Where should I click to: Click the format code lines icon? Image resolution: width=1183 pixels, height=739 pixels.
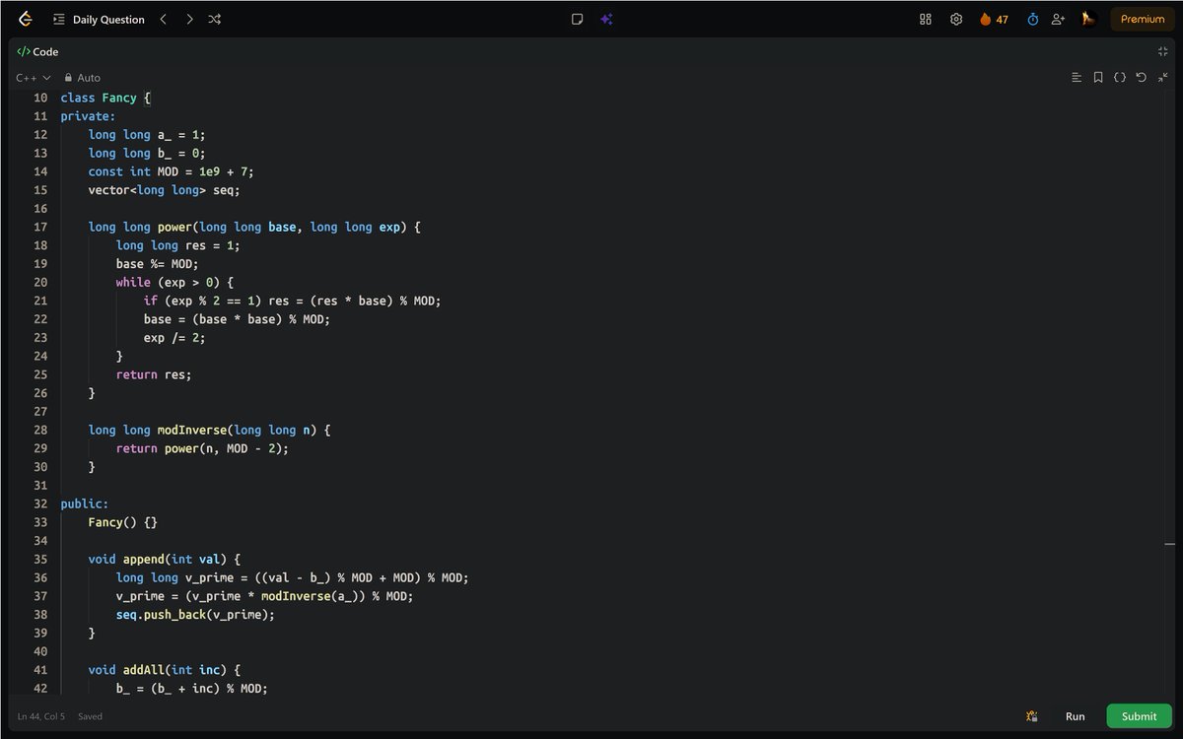click(x=1077, y=77)
